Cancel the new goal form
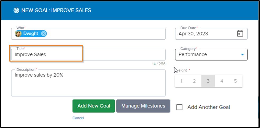 [78, 118]
